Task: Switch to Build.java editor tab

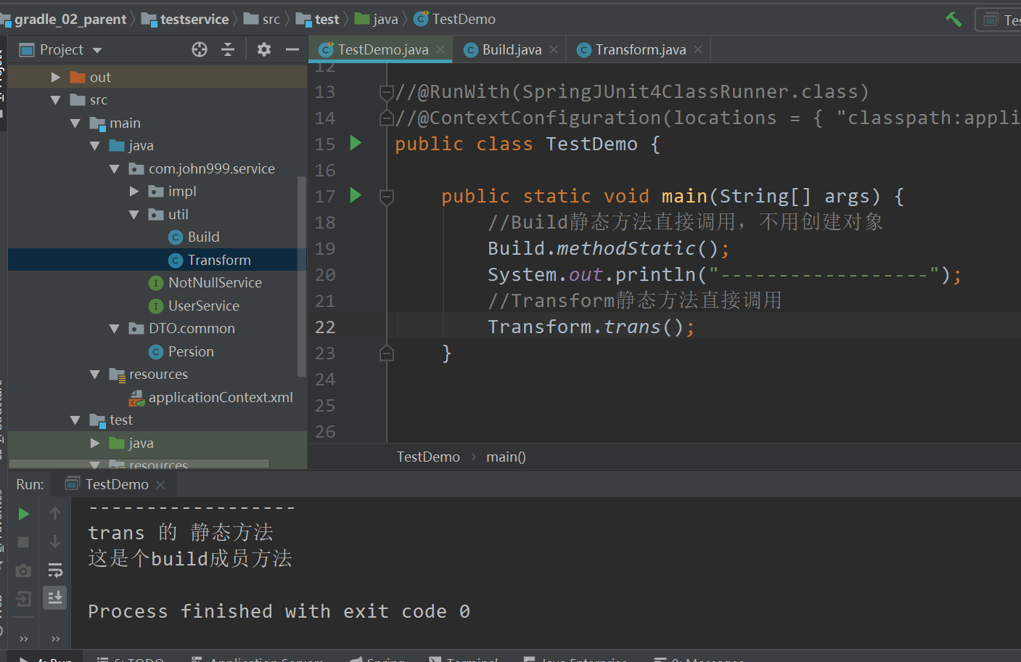Action: pos(512,49)
